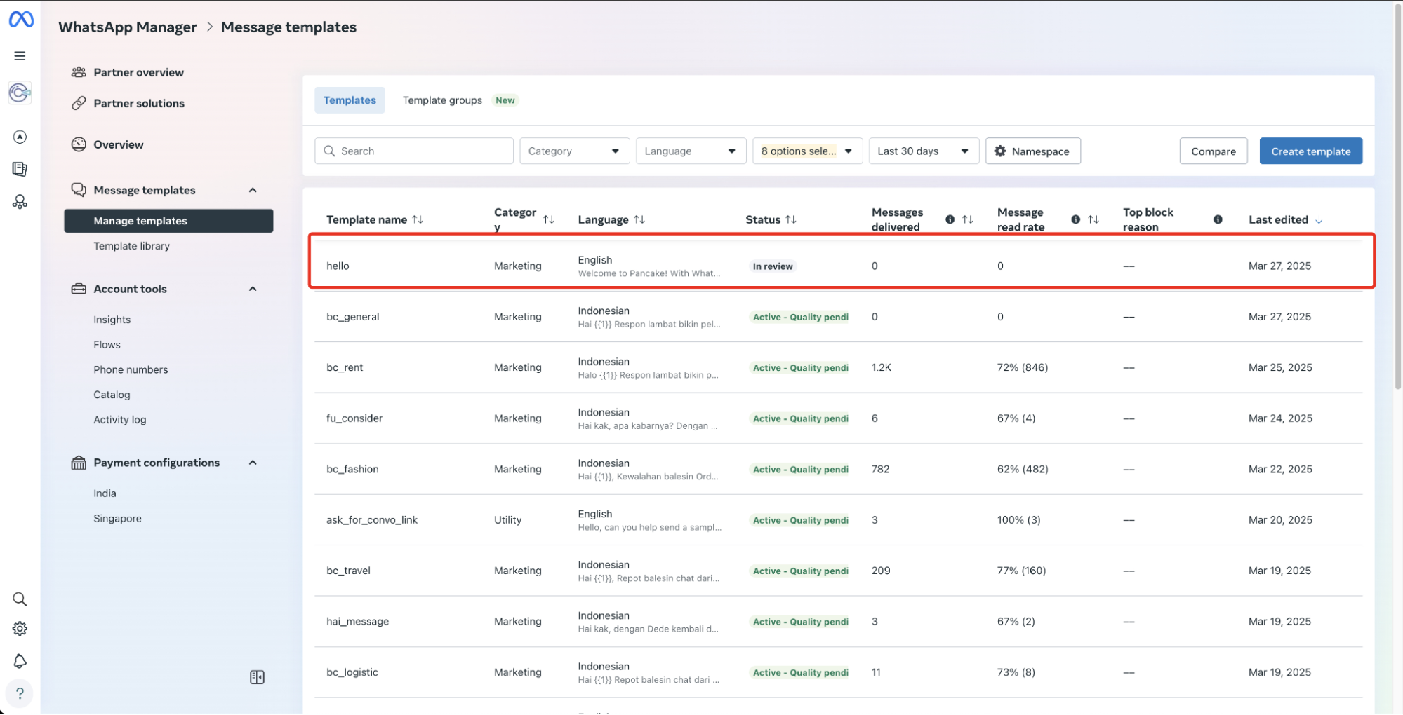
Task: Open the bc_travel template row
Action: point(839,571)
